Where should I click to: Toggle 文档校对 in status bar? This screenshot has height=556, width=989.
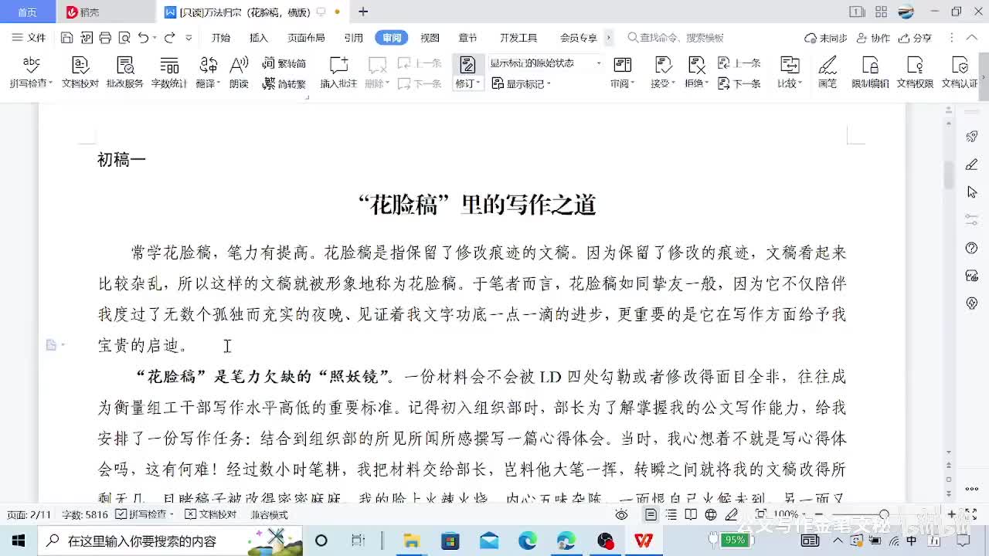[x=211, y=514]
